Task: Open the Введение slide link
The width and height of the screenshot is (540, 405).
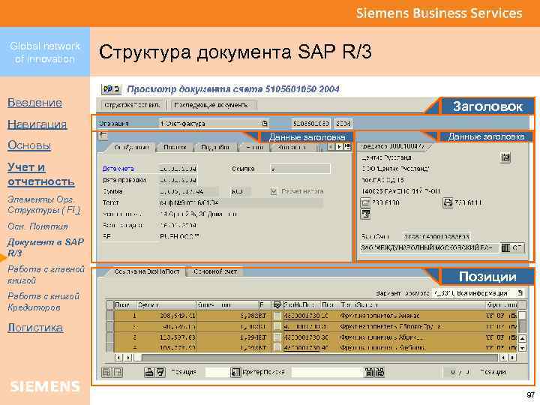Action: 34,103
